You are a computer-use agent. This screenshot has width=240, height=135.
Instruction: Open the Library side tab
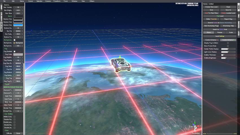coord(1,9)
